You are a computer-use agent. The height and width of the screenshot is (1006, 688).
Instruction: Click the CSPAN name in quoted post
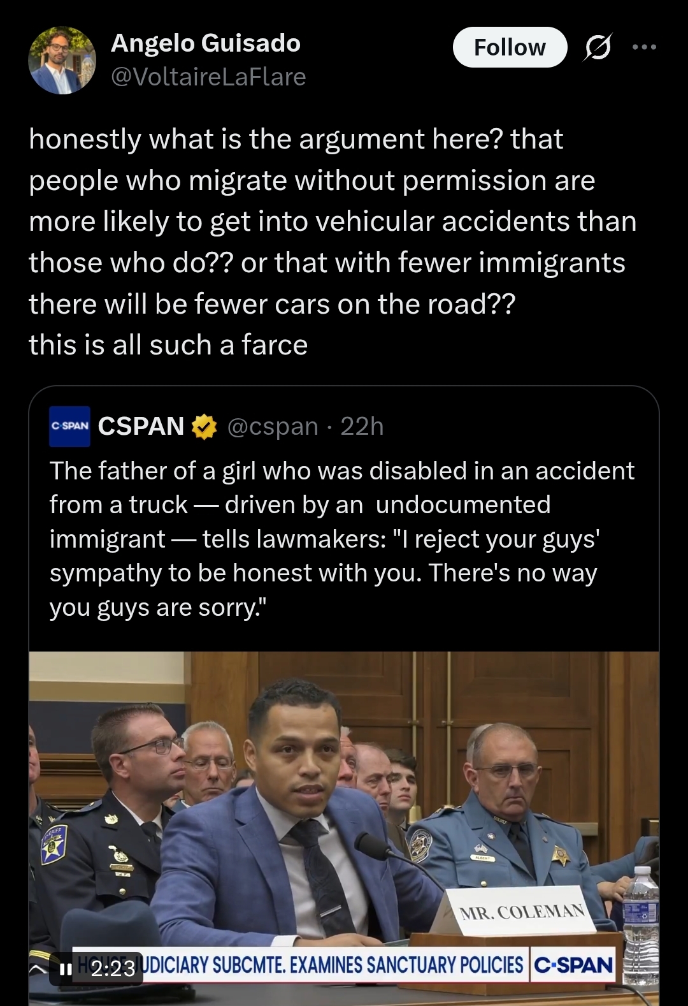141,426
